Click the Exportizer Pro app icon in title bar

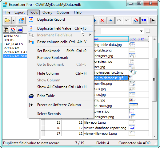(5, 5)
